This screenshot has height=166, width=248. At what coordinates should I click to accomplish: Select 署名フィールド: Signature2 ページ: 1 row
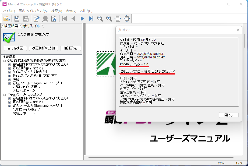(x=37, y=106)
